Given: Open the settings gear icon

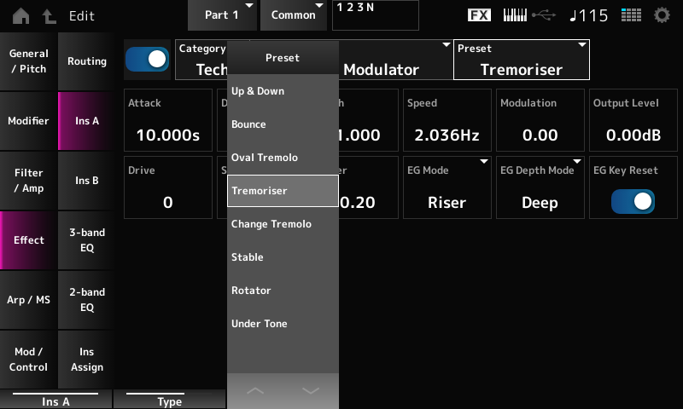Looking at the screenshot, I should pyautogui.click(x=662, y=15).
